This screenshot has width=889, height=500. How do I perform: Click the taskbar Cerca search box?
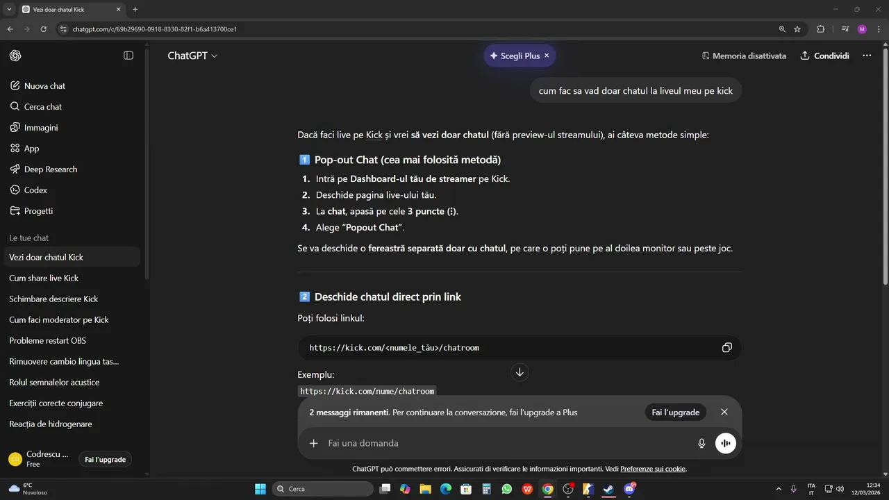(322, 489)
